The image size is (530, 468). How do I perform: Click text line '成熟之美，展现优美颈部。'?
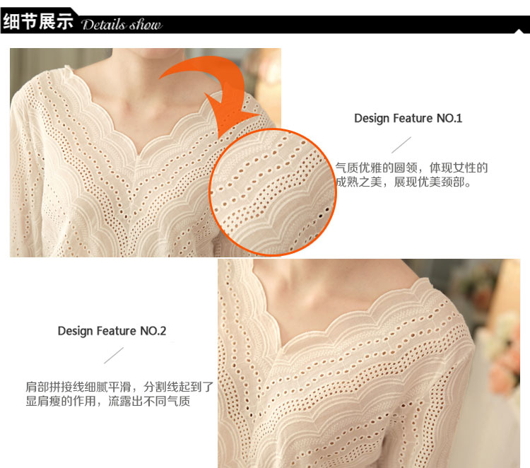[x=404, y=182]
